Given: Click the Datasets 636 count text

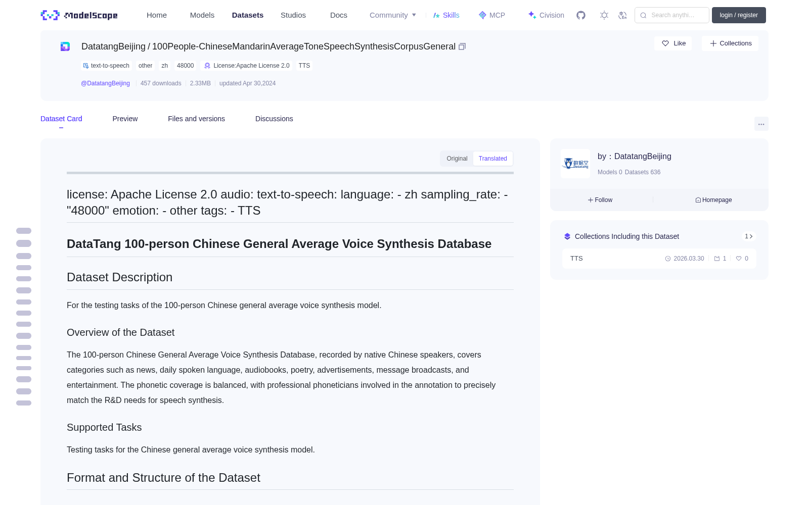Looking at the screenshot, I should 643,172.
